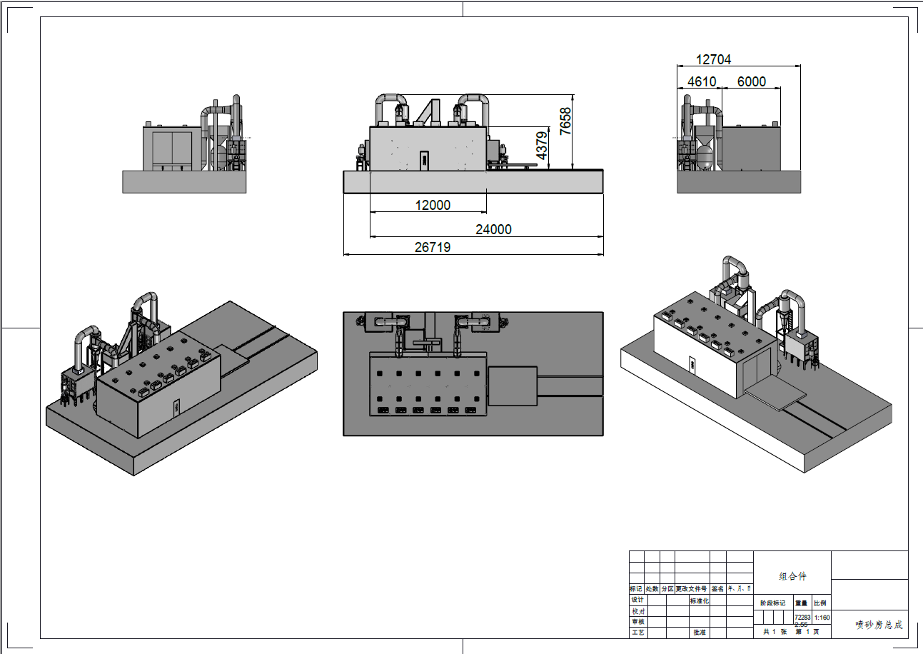The width and height of the screenshot is (923, 654).
Task: Pick the 4379 vertical dimension
Action: tap(541, 145)
